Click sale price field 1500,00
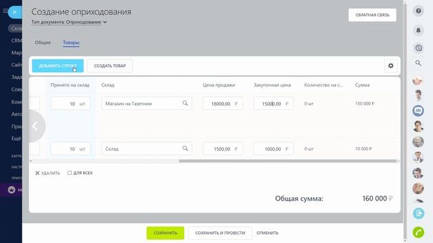This screenshot has width=433, height=243. pos(223,148)
